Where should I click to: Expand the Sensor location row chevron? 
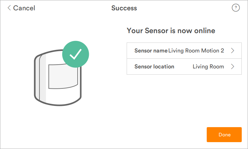(x=232, y=67)
